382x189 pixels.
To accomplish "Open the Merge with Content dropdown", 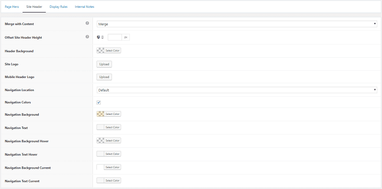I will (237, 24).
